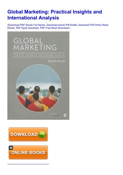Click cover subtitle Practical Insights & International Analysis

click(x=39, y=55)
